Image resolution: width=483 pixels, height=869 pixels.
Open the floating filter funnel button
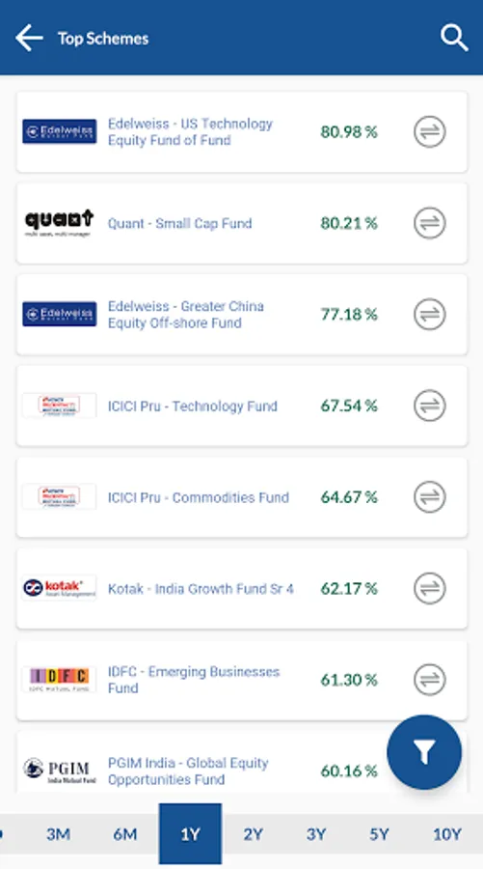424,752
